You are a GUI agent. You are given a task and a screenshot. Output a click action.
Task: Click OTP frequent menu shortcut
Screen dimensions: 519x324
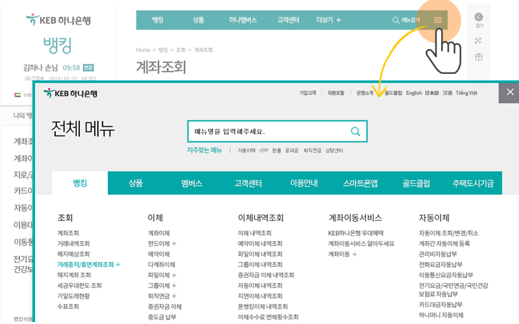(x=264, y=150)
